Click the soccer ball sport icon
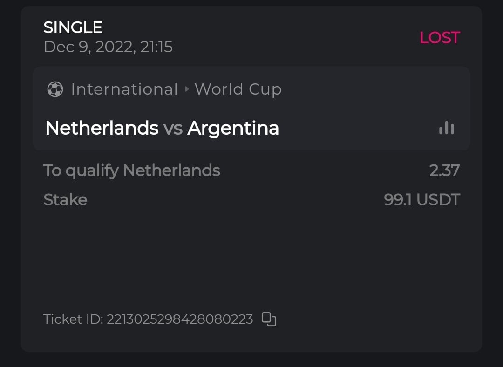The image size is (503, 367). pyautogui.click(x=55, y=89)
